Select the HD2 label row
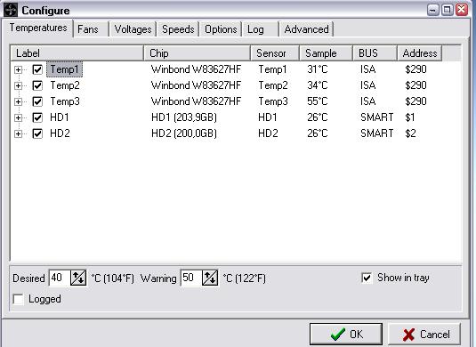Screen dimensions: 476x347 pyautogui.click(x=60, y=133)
